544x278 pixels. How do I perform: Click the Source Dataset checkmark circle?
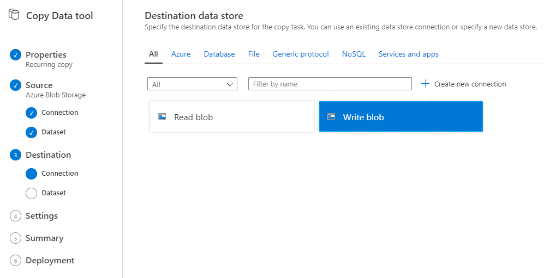pyautogui.click(x=31, y=132)
